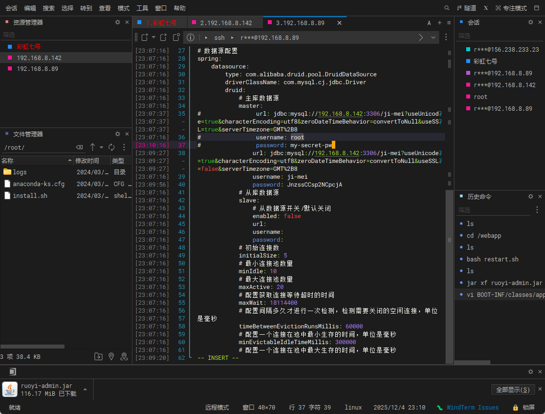This screenshot has height=414, width=545.
Task: Click the duplicate session toolbar icon
Action: [163, 37]
